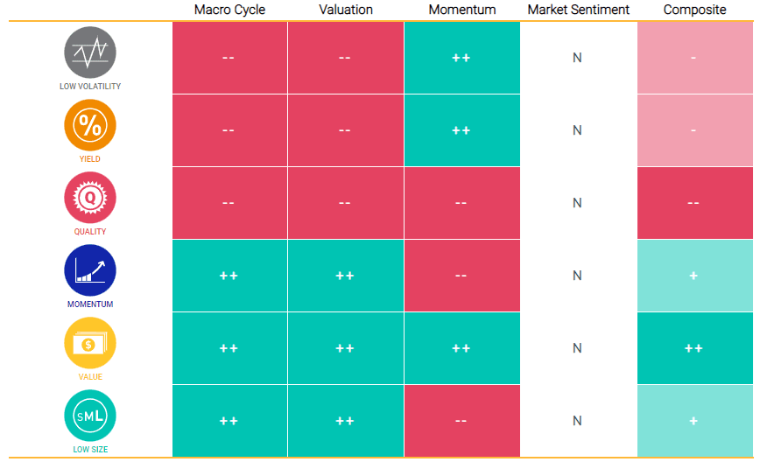
Task: Click Value's Macro Cycle cell
Action: (x=229, y=348)
